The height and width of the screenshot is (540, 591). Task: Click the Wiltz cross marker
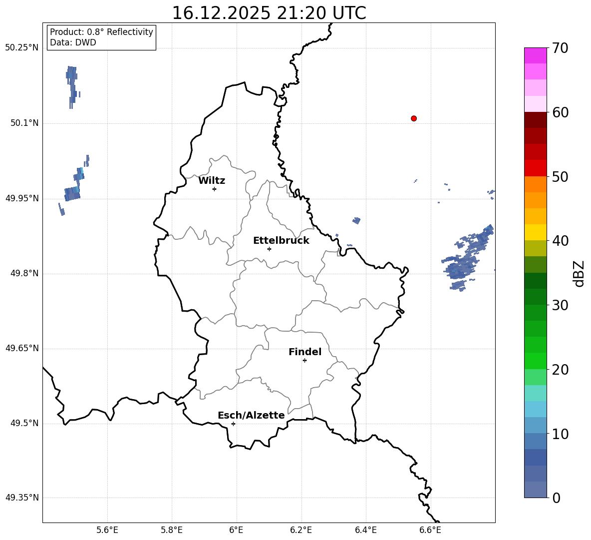(215, 189)
